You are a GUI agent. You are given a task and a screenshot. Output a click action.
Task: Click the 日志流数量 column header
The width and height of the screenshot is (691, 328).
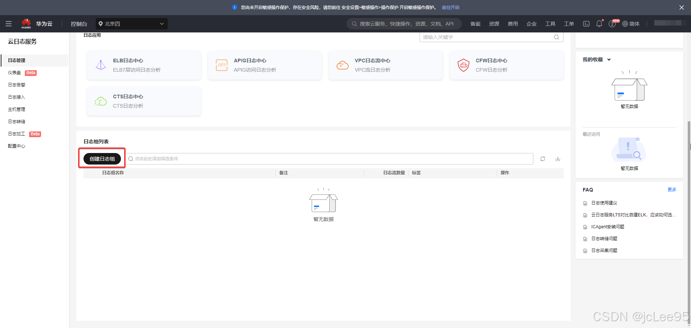(394, 173)
